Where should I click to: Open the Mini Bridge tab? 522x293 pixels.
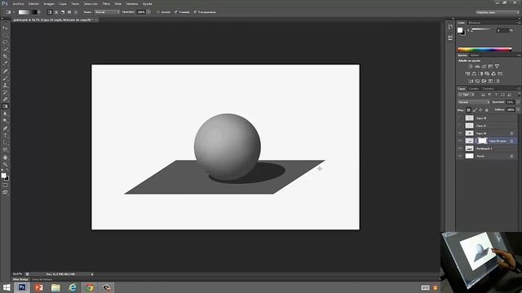pos(20,279)
